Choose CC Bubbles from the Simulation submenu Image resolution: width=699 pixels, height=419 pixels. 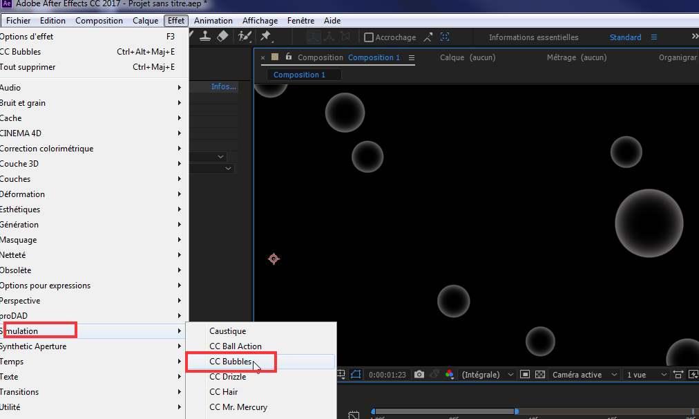[x=231, y=362]
